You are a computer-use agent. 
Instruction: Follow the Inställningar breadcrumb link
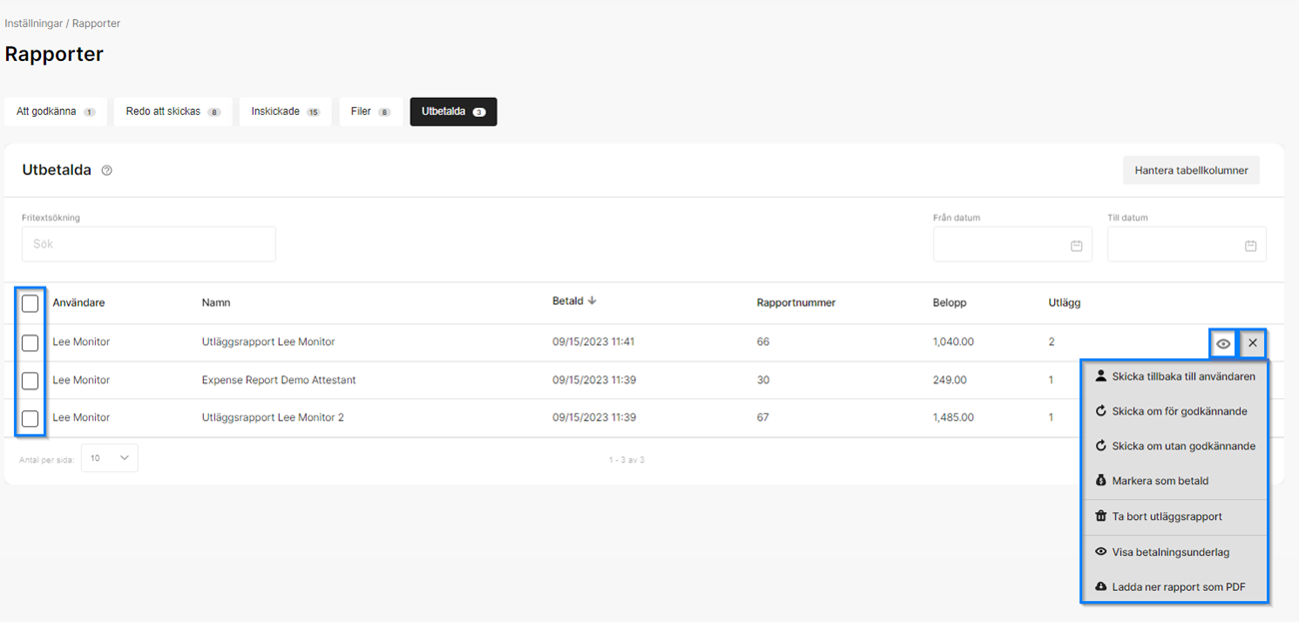[x=33, y=23]
